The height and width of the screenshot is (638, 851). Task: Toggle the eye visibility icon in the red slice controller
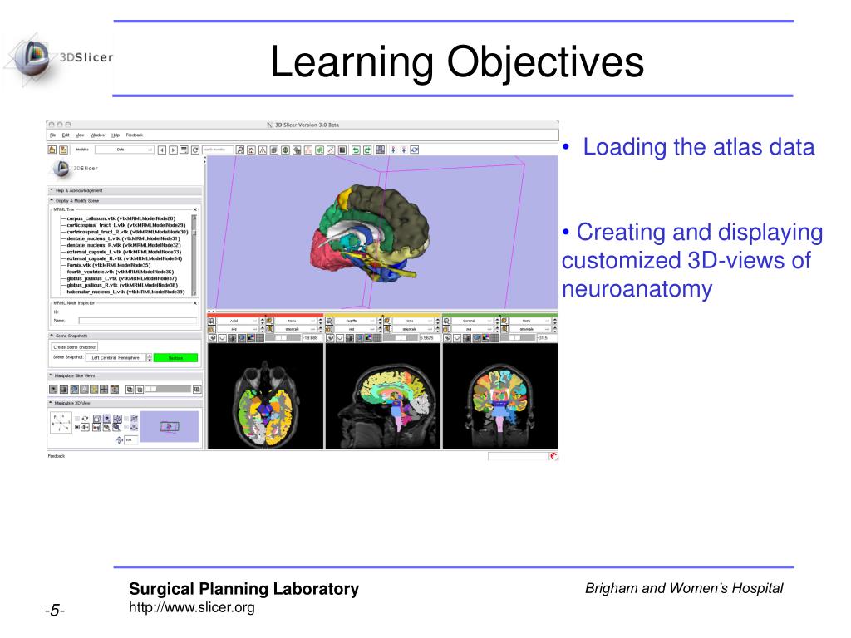coord(222,338)
